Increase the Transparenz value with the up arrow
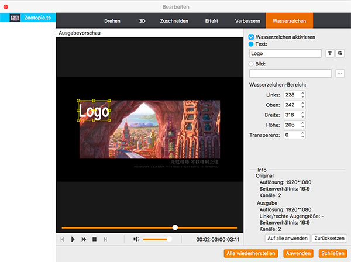The image size is (351, 262). tap(302, 133)
